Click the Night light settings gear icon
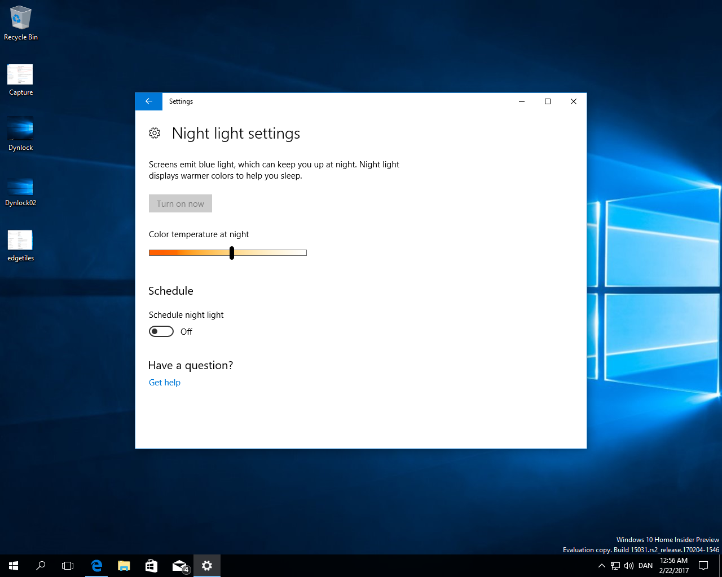Image resolution: width=722 pixels, height=577 pixels. pyautogui.click(x=155, y=133)
